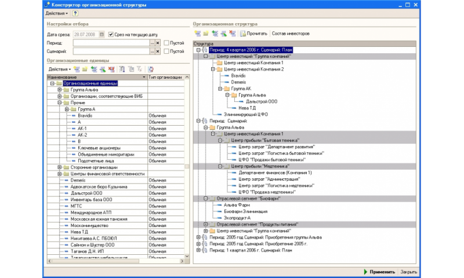Expand the Группа Альфа folder in left tree
The image size is (464, 278).
[59, 90]
